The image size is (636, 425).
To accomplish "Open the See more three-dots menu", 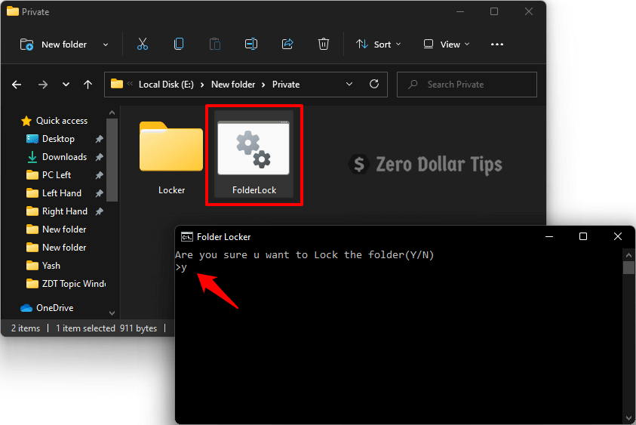I will (497, 45).
